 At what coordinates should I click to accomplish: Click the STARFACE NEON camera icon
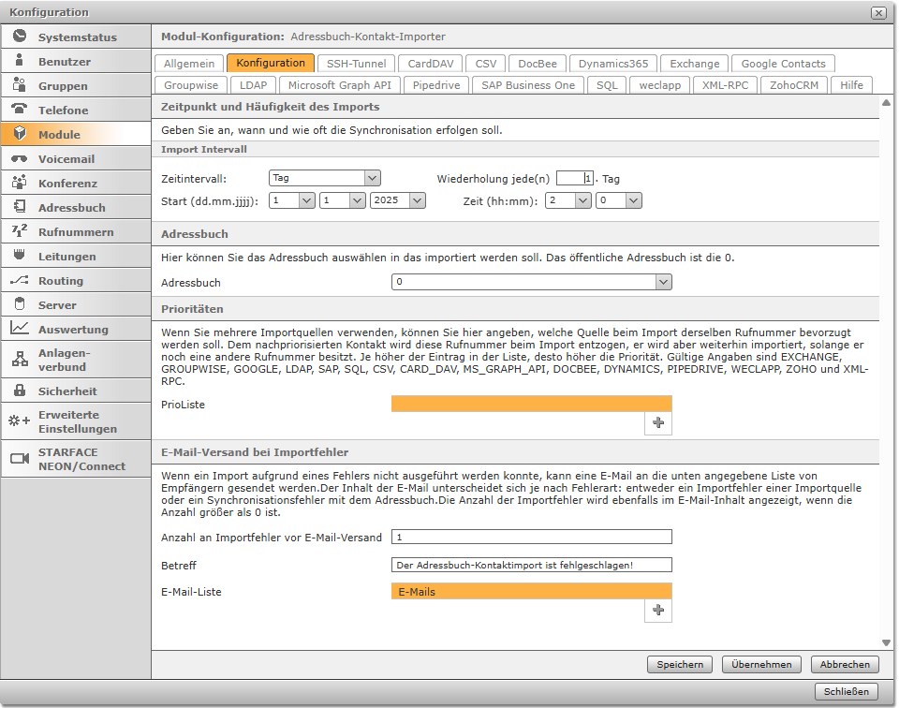(x=19, y=458)
